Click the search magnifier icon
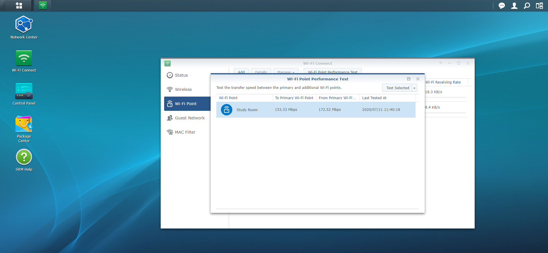The height and width of the screenshot is (253, 548). (527, 6)
